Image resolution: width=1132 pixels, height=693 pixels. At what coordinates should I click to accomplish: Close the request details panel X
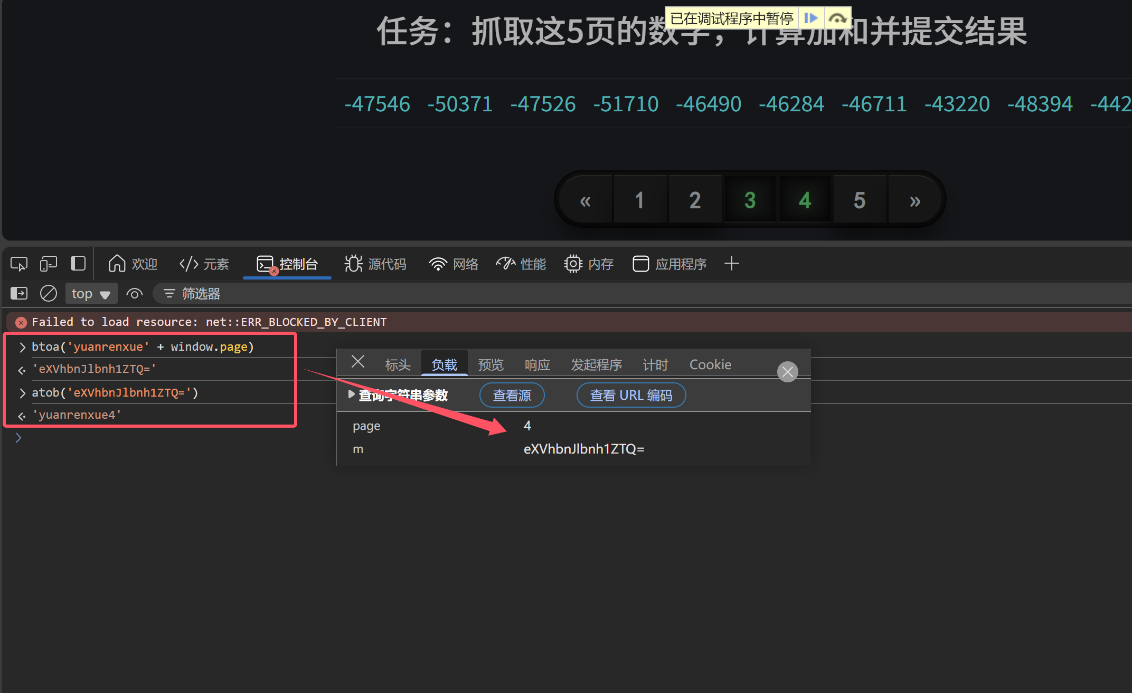point(358,362)
